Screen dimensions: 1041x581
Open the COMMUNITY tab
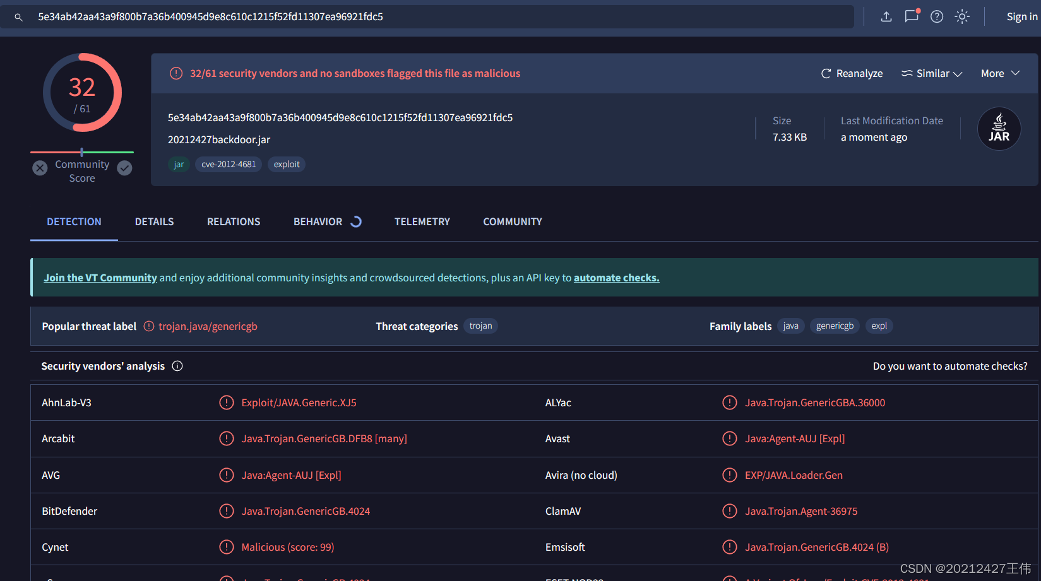513,221
